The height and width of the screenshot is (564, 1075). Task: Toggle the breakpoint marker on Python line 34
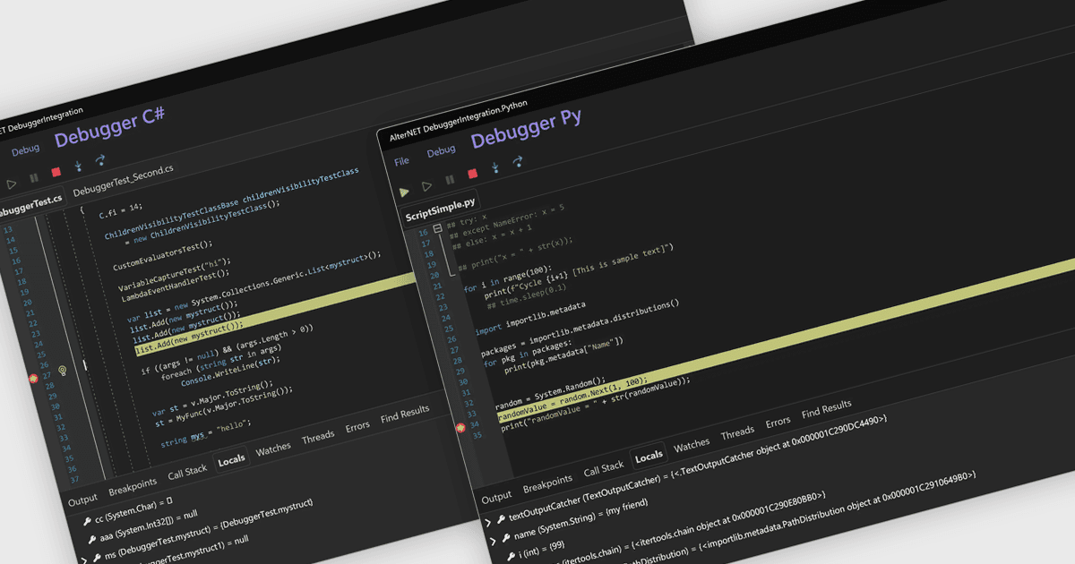tap(460, 428)
